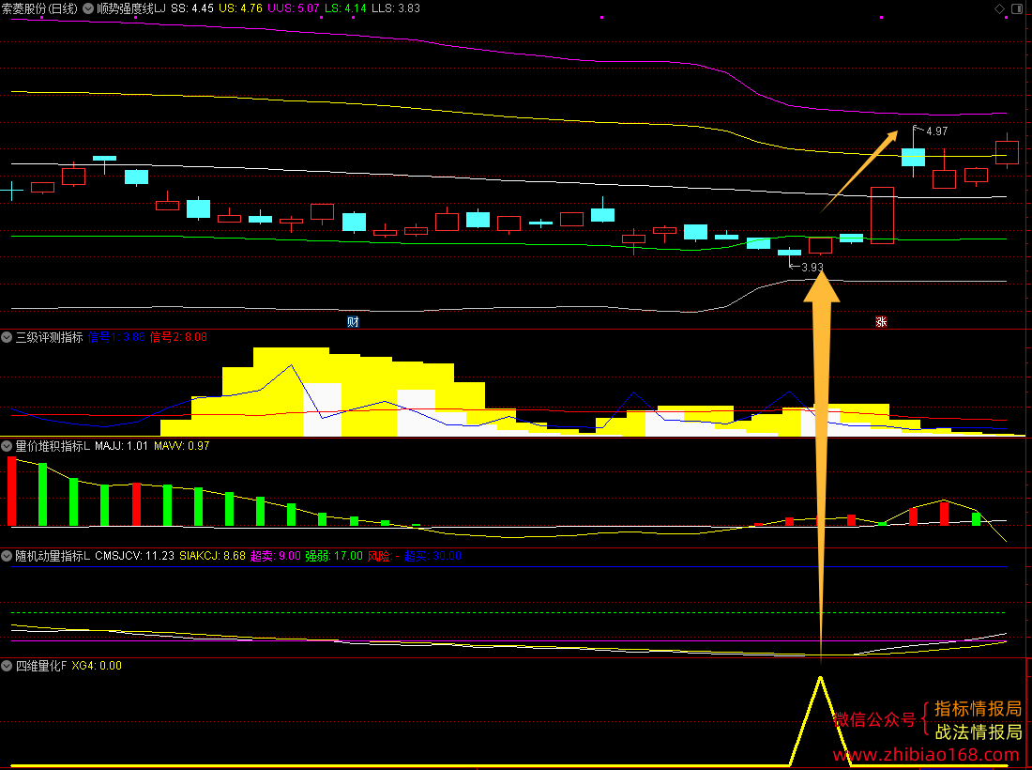
Task: Select the MAJJ: 1.01 value
Action: click(x=122, y=446)
